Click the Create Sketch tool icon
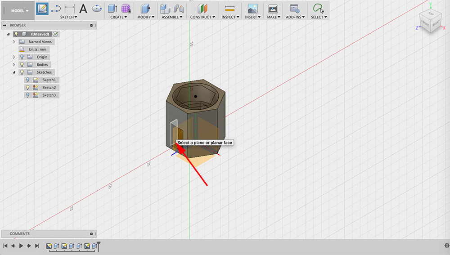450x255 pixels. click(x=42, y=9)
